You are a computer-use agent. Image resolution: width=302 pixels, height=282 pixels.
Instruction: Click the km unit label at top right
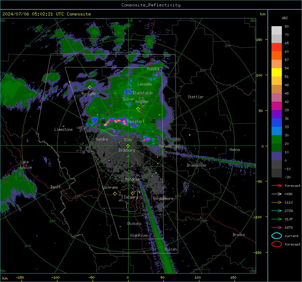click(262, 14)
